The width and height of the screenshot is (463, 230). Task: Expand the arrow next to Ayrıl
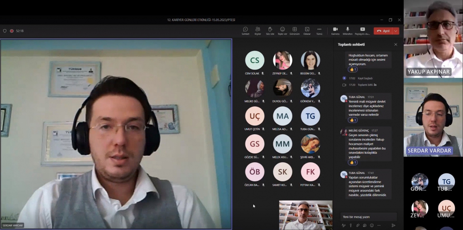(396, 31)
